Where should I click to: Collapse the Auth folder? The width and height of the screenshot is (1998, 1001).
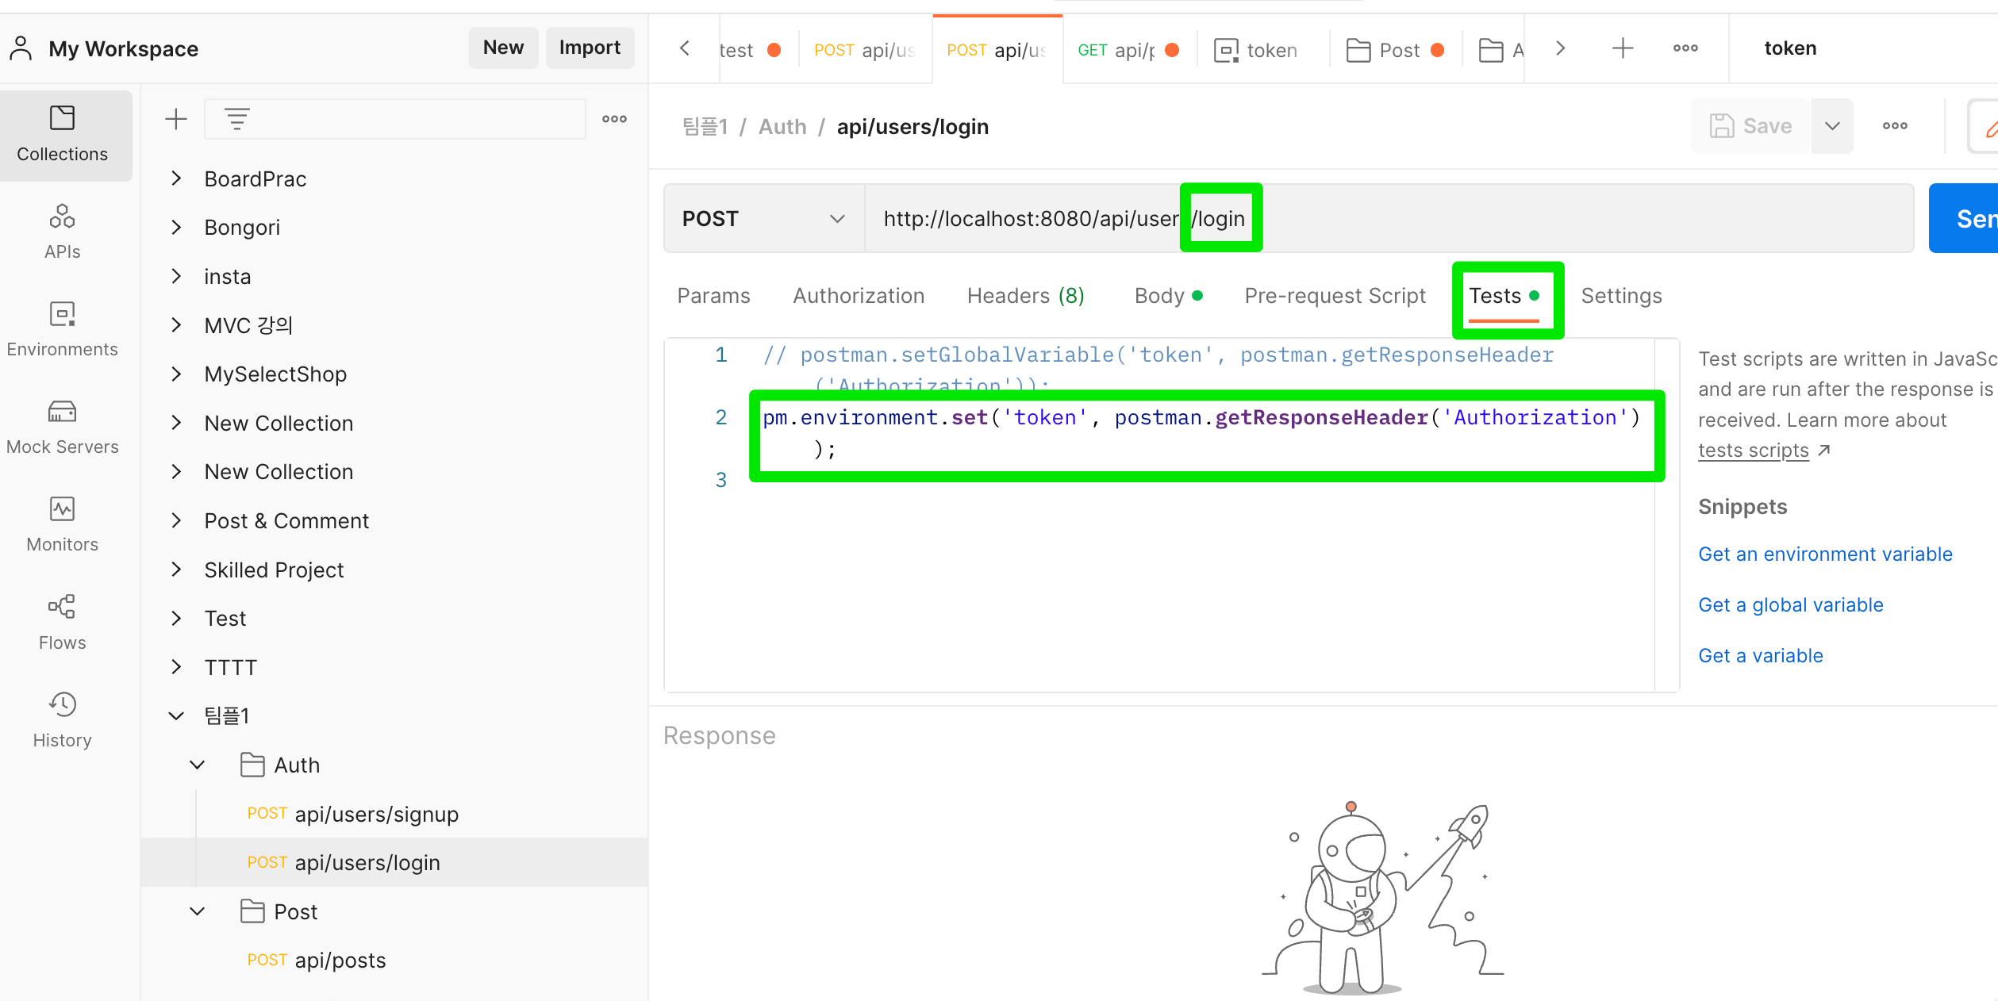[198, 765]
